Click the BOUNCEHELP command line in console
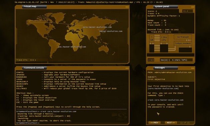This screenshot has height=126, width=210. coord(51,82)
